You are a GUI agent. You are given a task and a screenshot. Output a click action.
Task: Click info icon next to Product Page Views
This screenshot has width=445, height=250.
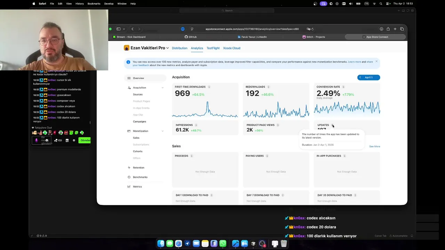pos(278,125)
